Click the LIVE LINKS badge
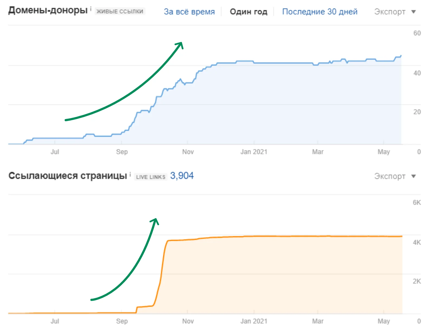This screenshot has height=333, width=430. tap(150, 177)
